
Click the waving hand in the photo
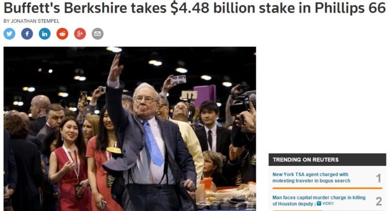[x=115, y=67]
